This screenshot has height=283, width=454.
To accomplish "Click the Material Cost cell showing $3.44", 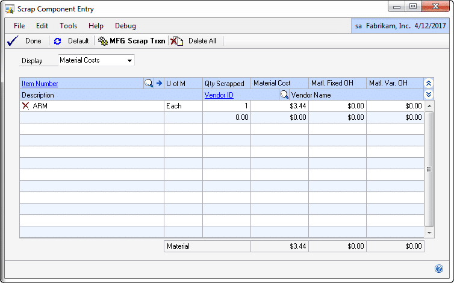I will tap(279, 106).
